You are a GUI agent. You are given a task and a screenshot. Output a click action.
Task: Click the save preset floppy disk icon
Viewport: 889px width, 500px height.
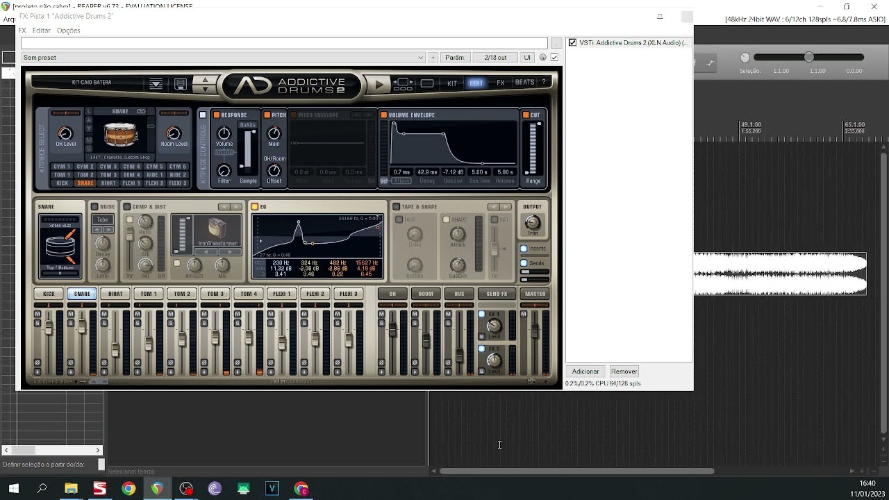click(x=181, y=83)
